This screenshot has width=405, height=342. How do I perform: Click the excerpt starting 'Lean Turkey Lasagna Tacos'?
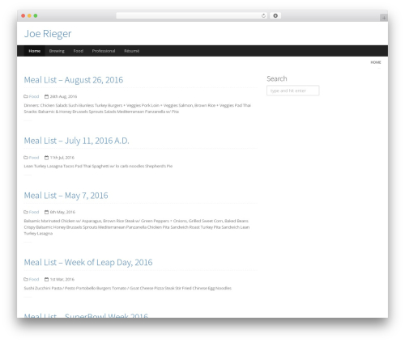(98, 166)
